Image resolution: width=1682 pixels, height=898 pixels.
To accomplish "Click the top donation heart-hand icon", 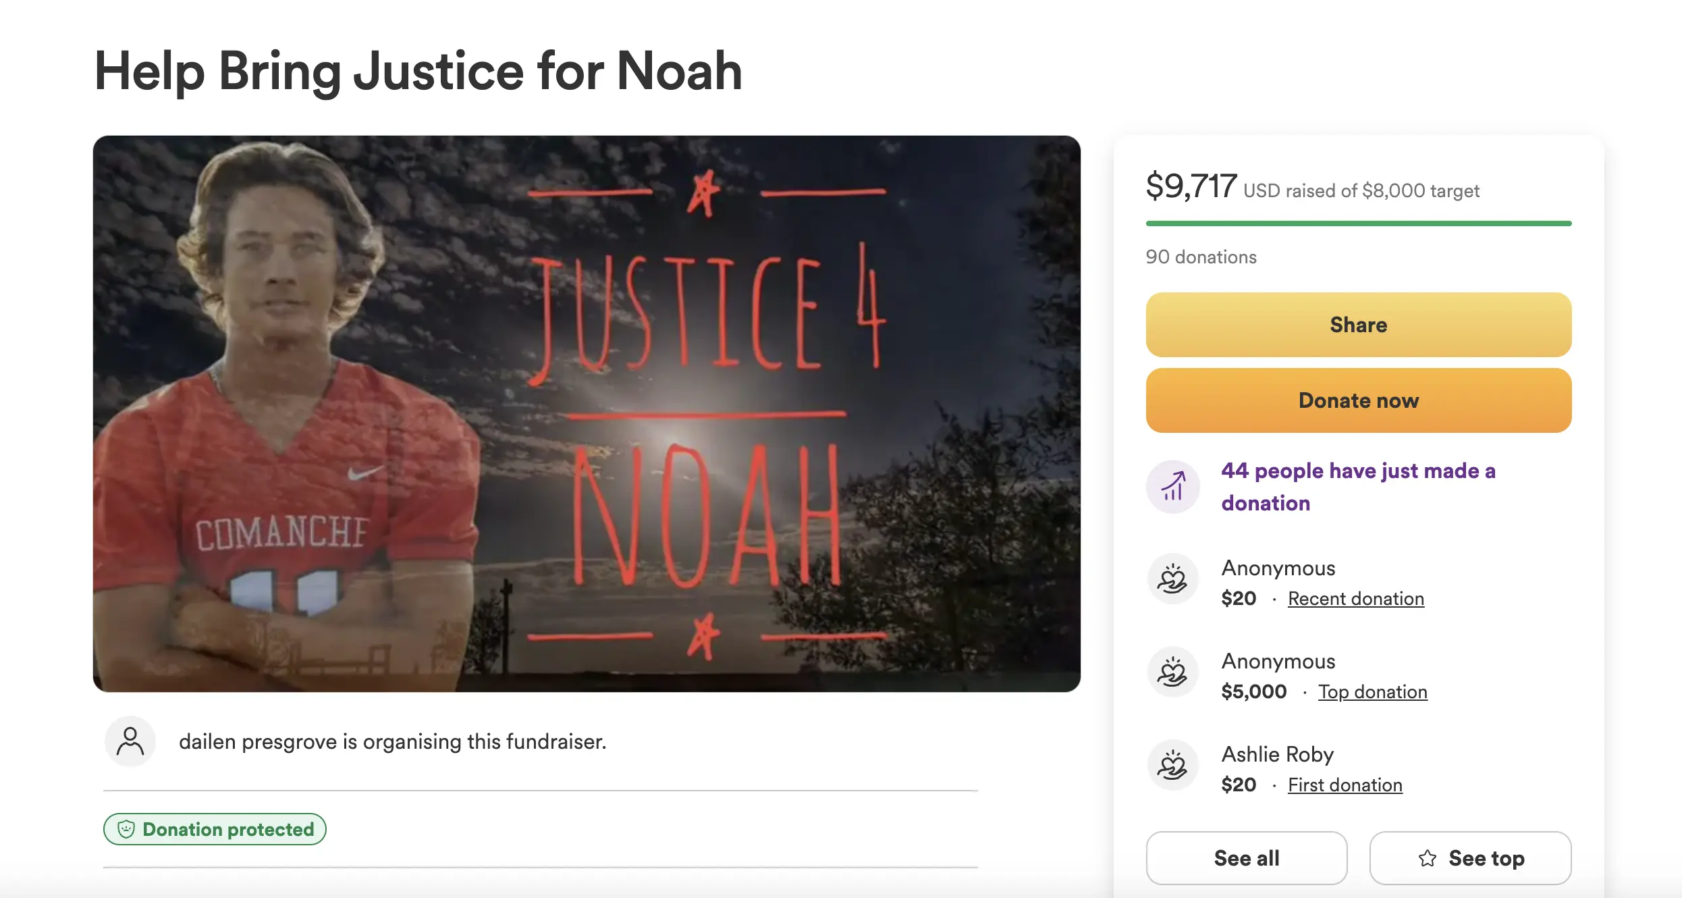I will click(1173, 672).
